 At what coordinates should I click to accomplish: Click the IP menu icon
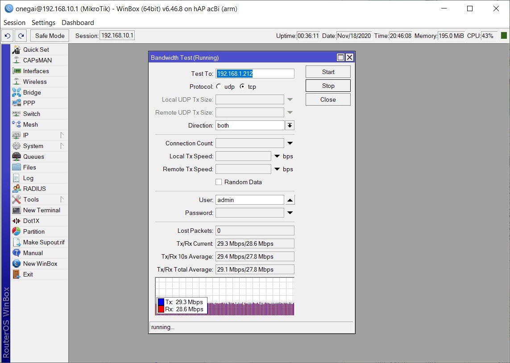click(x=16, y=135)
